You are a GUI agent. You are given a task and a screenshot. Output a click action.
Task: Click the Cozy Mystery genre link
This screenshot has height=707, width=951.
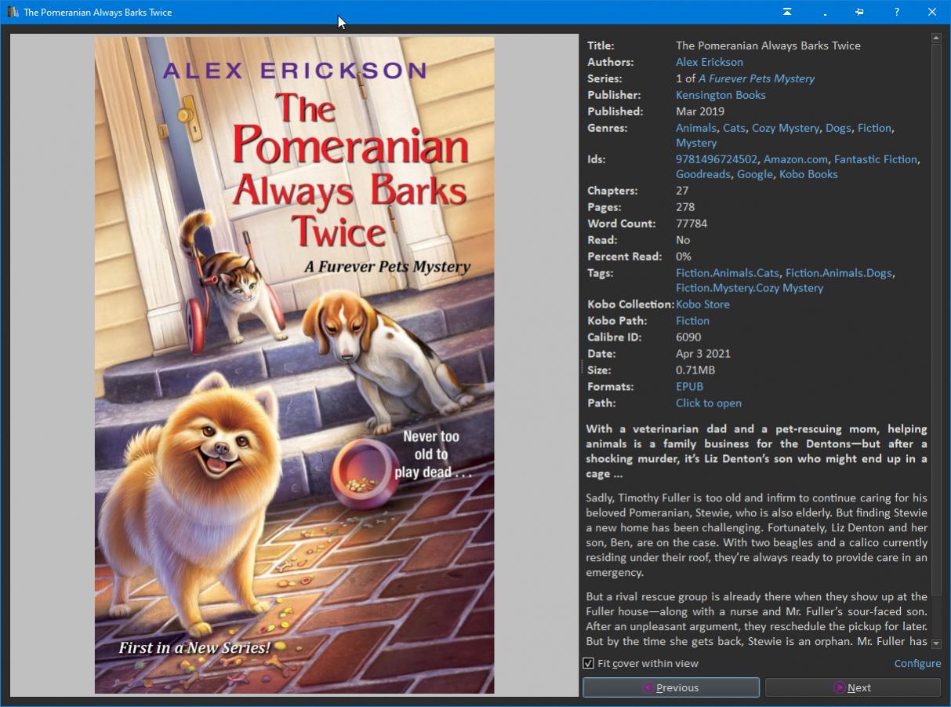(x=785, y=128)
